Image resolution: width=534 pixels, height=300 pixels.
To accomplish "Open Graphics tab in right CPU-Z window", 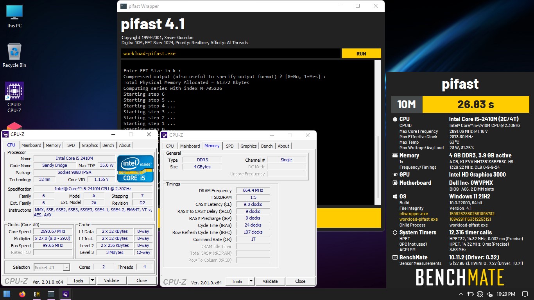I will click(248, 146).
